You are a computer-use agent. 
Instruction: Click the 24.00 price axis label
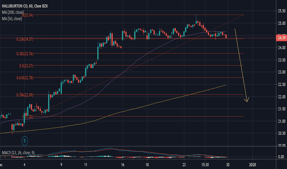[282, 48]
